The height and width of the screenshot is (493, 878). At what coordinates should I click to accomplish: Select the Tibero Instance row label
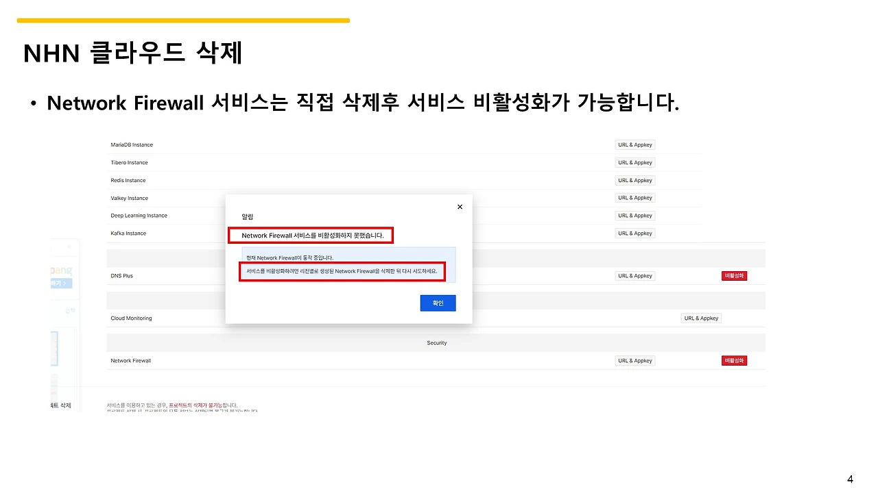pyautogui.click(x=129, y=162)
